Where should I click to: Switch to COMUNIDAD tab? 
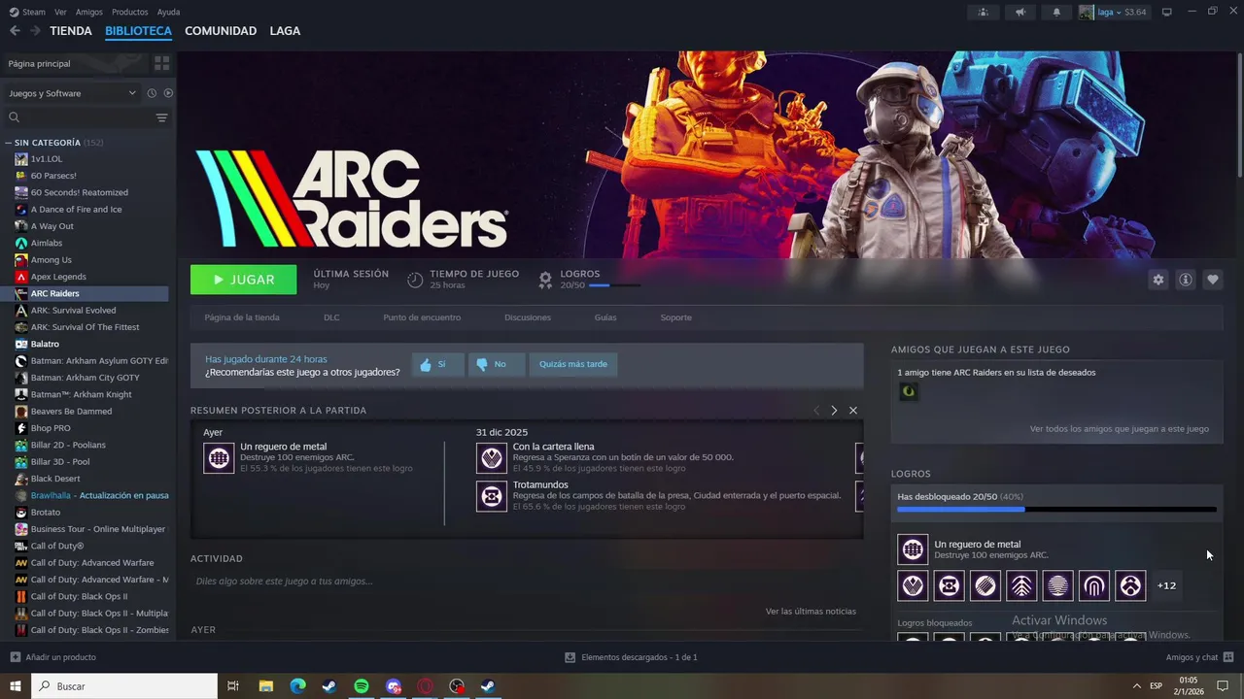(221, 31)
